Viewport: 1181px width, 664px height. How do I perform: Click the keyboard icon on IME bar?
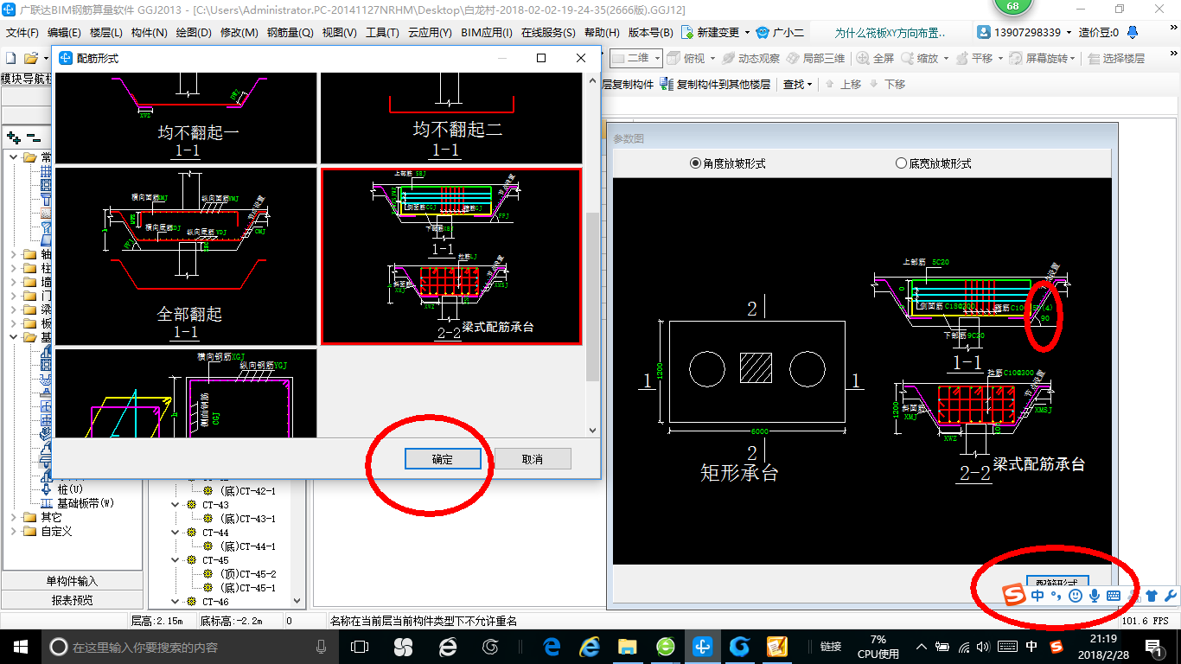coord(1114,596)
